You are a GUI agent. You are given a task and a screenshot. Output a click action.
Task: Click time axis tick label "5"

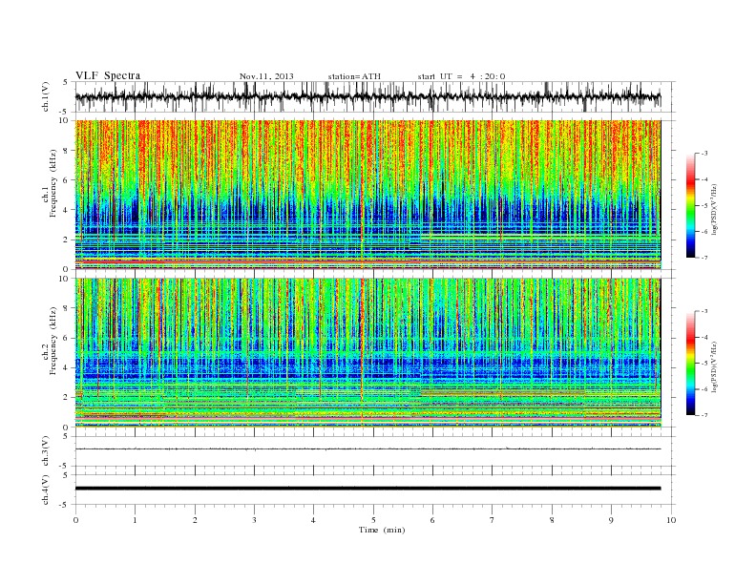[373, 520]
